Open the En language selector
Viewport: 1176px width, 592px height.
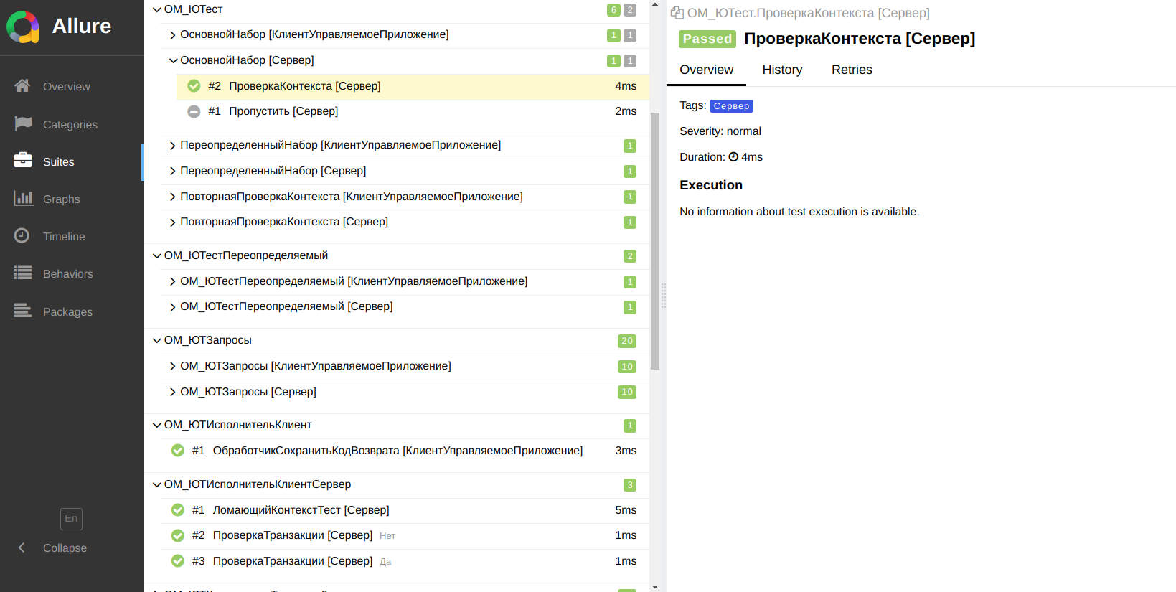point(71,519)
